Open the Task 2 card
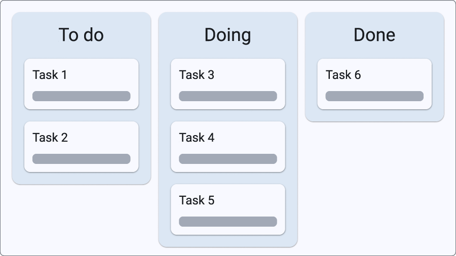This screenshot has height=256, width=456. (81, 146)
